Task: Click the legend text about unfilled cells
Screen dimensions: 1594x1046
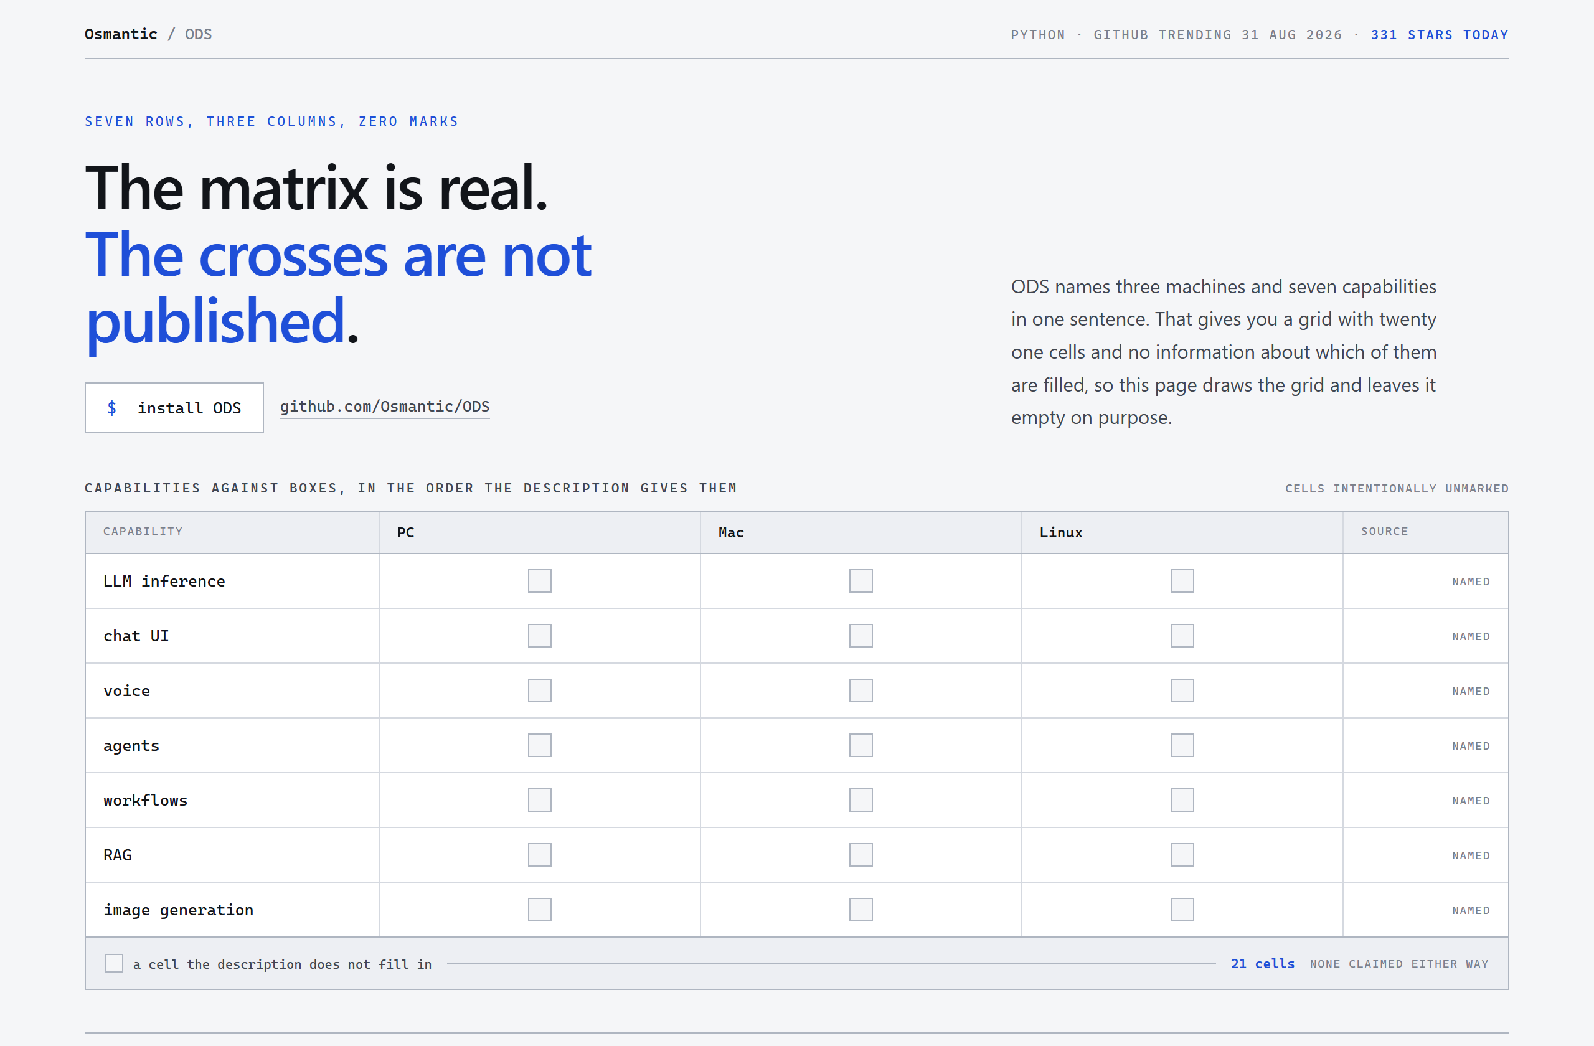Action: point(282,964)
